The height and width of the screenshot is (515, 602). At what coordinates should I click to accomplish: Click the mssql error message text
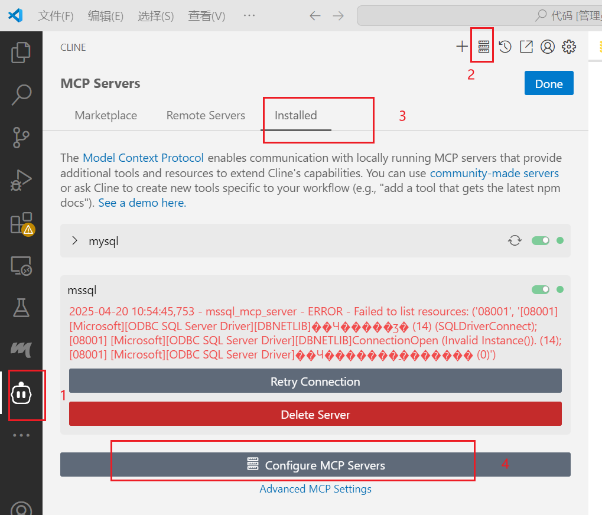pos(315,333)
